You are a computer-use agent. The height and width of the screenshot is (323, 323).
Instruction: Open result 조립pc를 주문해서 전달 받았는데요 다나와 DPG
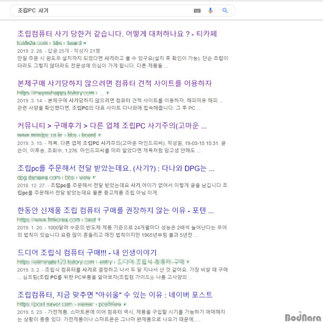tap(116, 168)
